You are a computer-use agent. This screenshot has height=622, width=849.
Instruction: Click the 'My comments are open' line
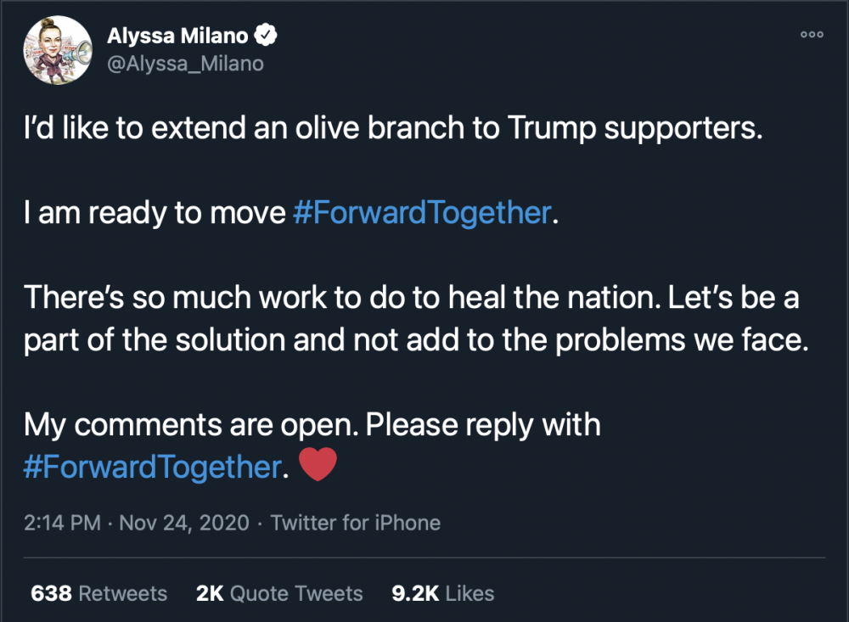(x=312, y=425)
